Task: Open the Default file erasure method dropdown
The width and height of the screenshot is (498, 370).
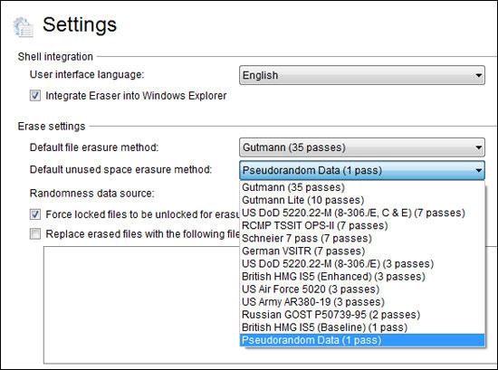Action: pyautogui.click(x=362, y=147)
